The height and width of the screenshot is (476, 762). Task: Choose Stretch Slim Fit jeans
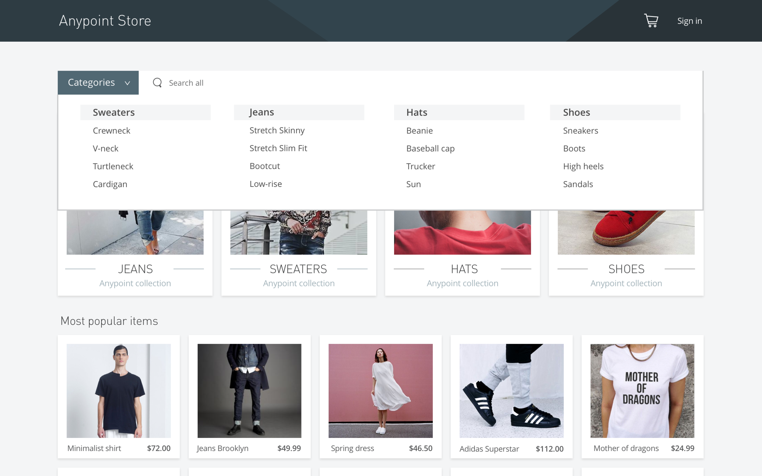tap(278, 148)
